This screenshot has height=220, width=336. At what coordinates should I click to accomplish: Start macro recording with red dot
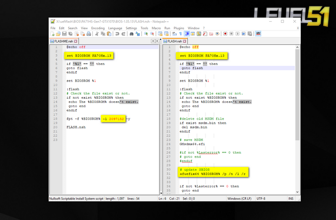click(225, 34)
